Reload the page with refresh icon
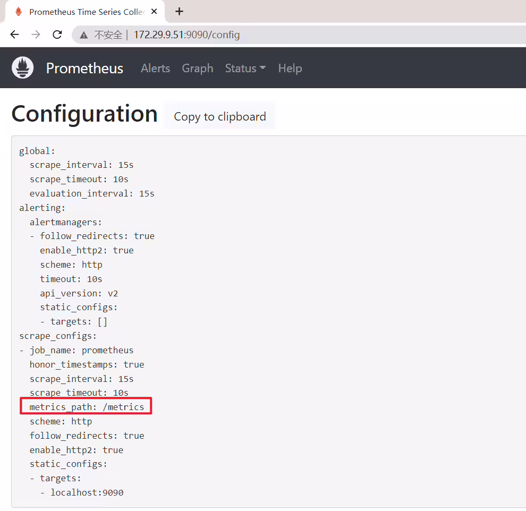 tap(57, 35)
